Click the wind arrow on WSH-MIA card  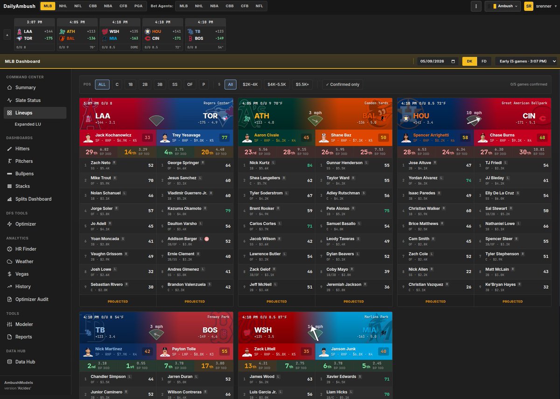(315, 333)
